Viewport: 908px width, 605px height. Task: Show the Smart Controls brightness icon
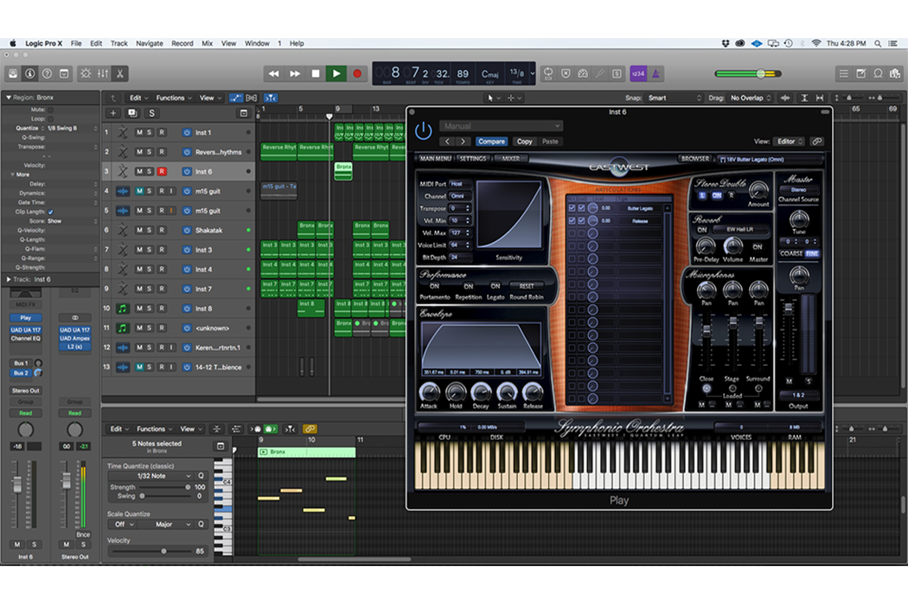click(x=86, y=73)
